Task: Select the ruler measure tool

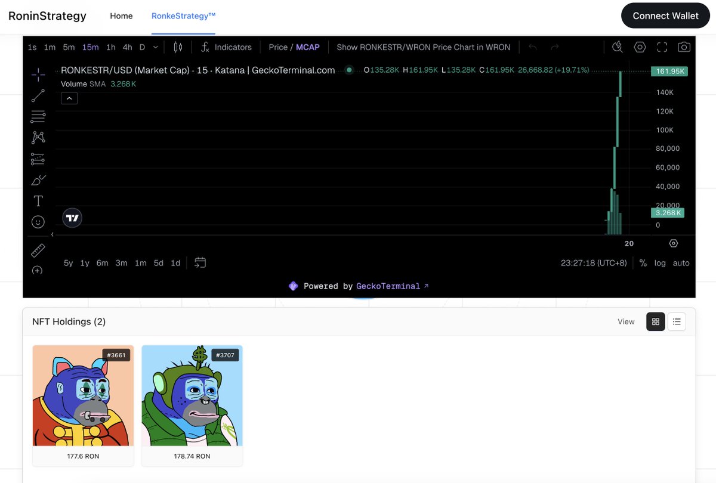Action: pyautogui.click(x=38, y=250)
